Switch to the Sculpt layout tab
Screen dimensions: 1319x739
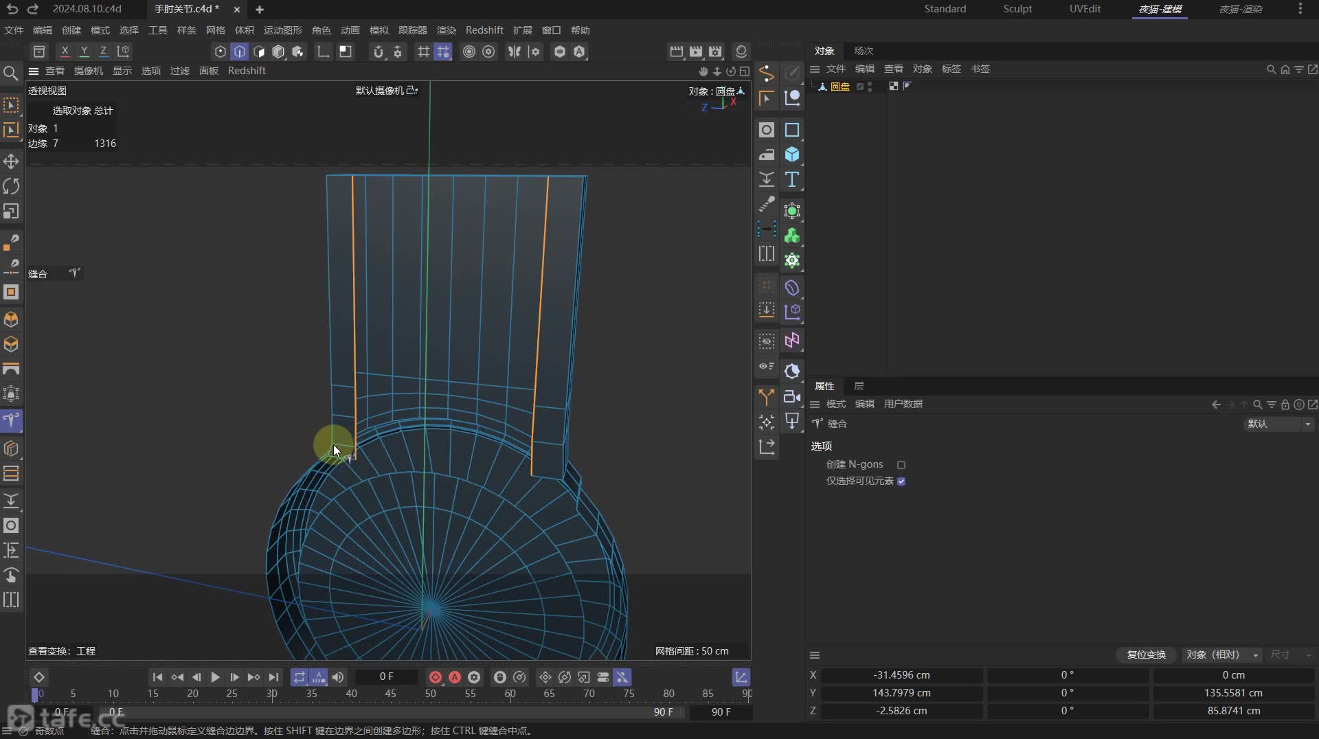tap(1017, 9)
